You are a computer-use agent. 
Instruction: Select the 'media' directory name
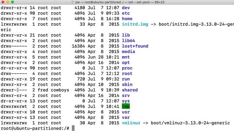[128, 52]
